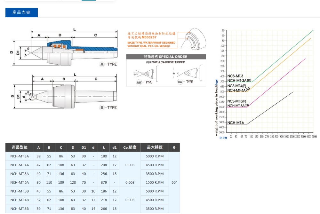Click the 特殊規格 SPECIAL ORDER banner
320x214 pixels.
click(x=165, y=57)
